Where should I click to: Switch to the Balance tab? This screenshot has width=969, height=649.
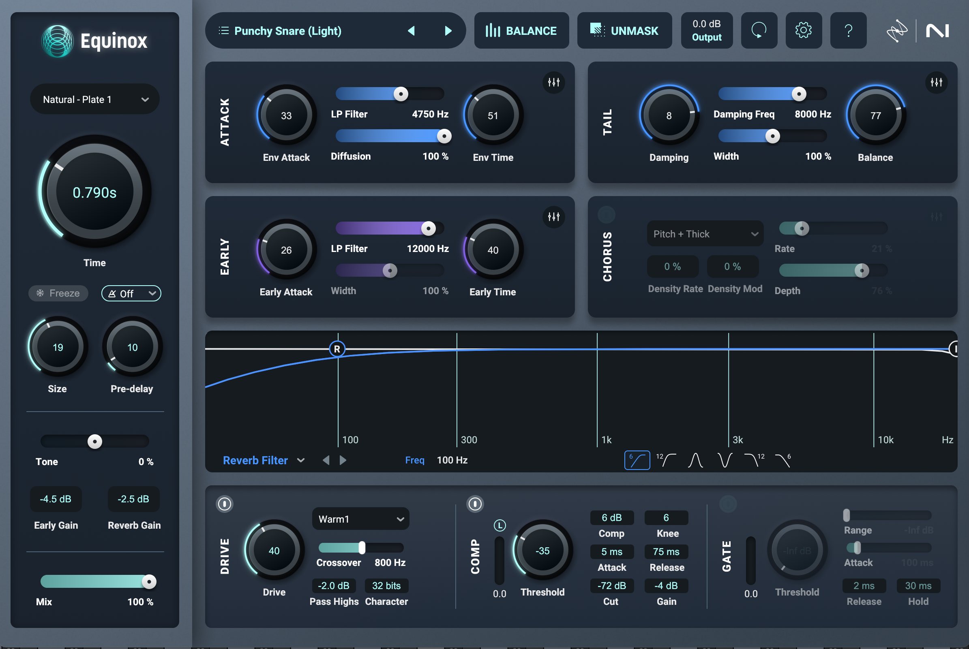(x=521, y=30)
